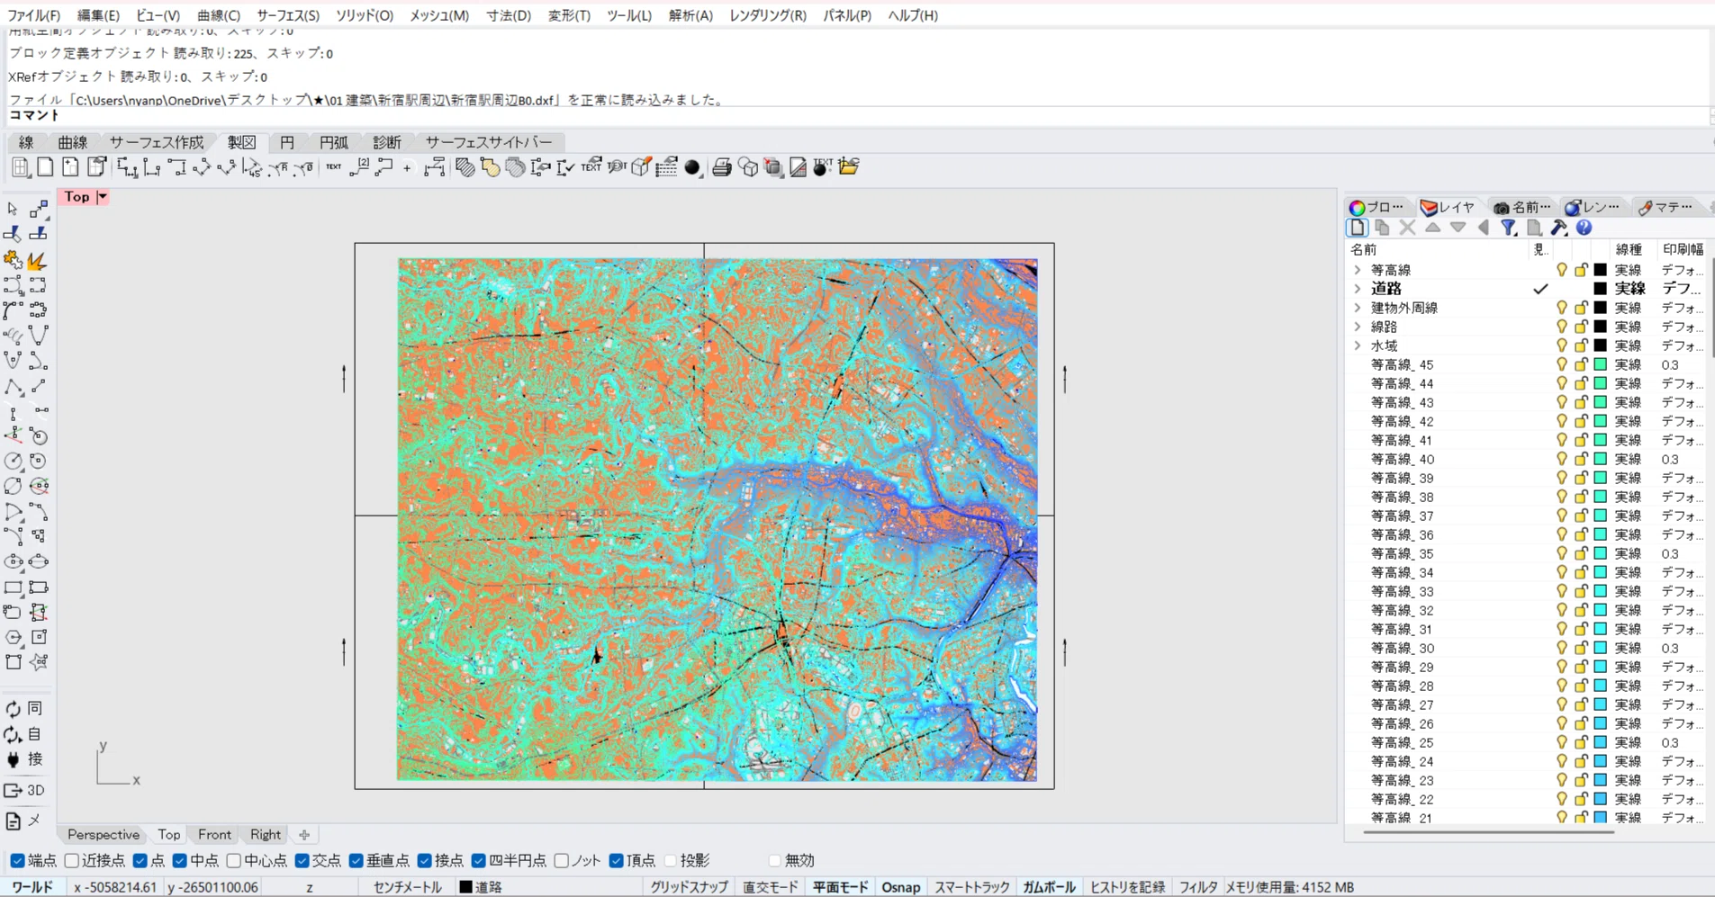Toggle スマートトラック in status bar
The width and height of the screenshot is (1715, 897).
pyautogui.click(x=972, y=887)
